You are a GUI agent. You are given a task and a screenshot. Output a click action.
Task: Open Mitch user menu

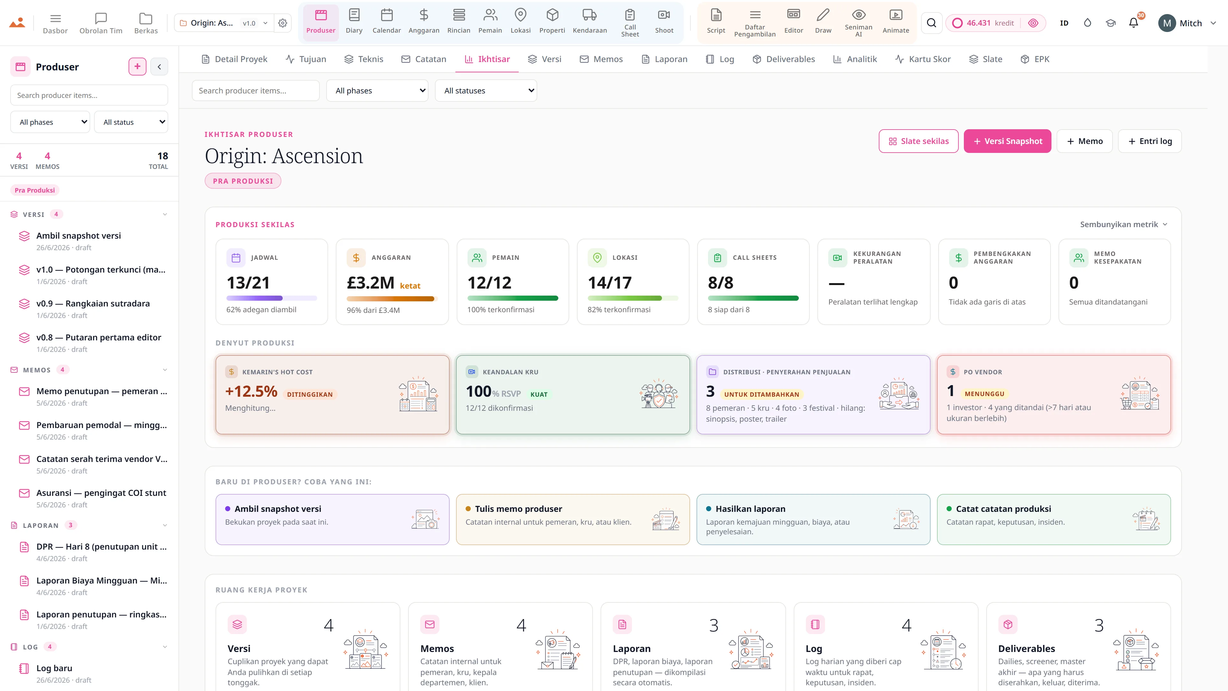tap(1188, 23)
